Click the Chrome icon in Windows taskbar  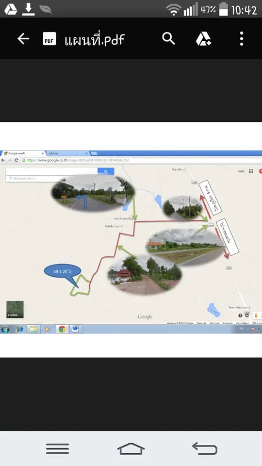62,329
